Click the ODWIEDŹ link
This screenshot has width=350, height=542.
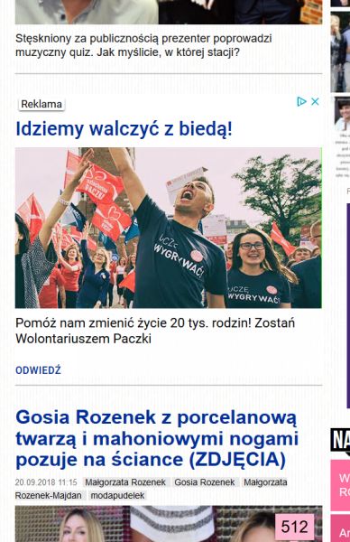click(38, 370)
